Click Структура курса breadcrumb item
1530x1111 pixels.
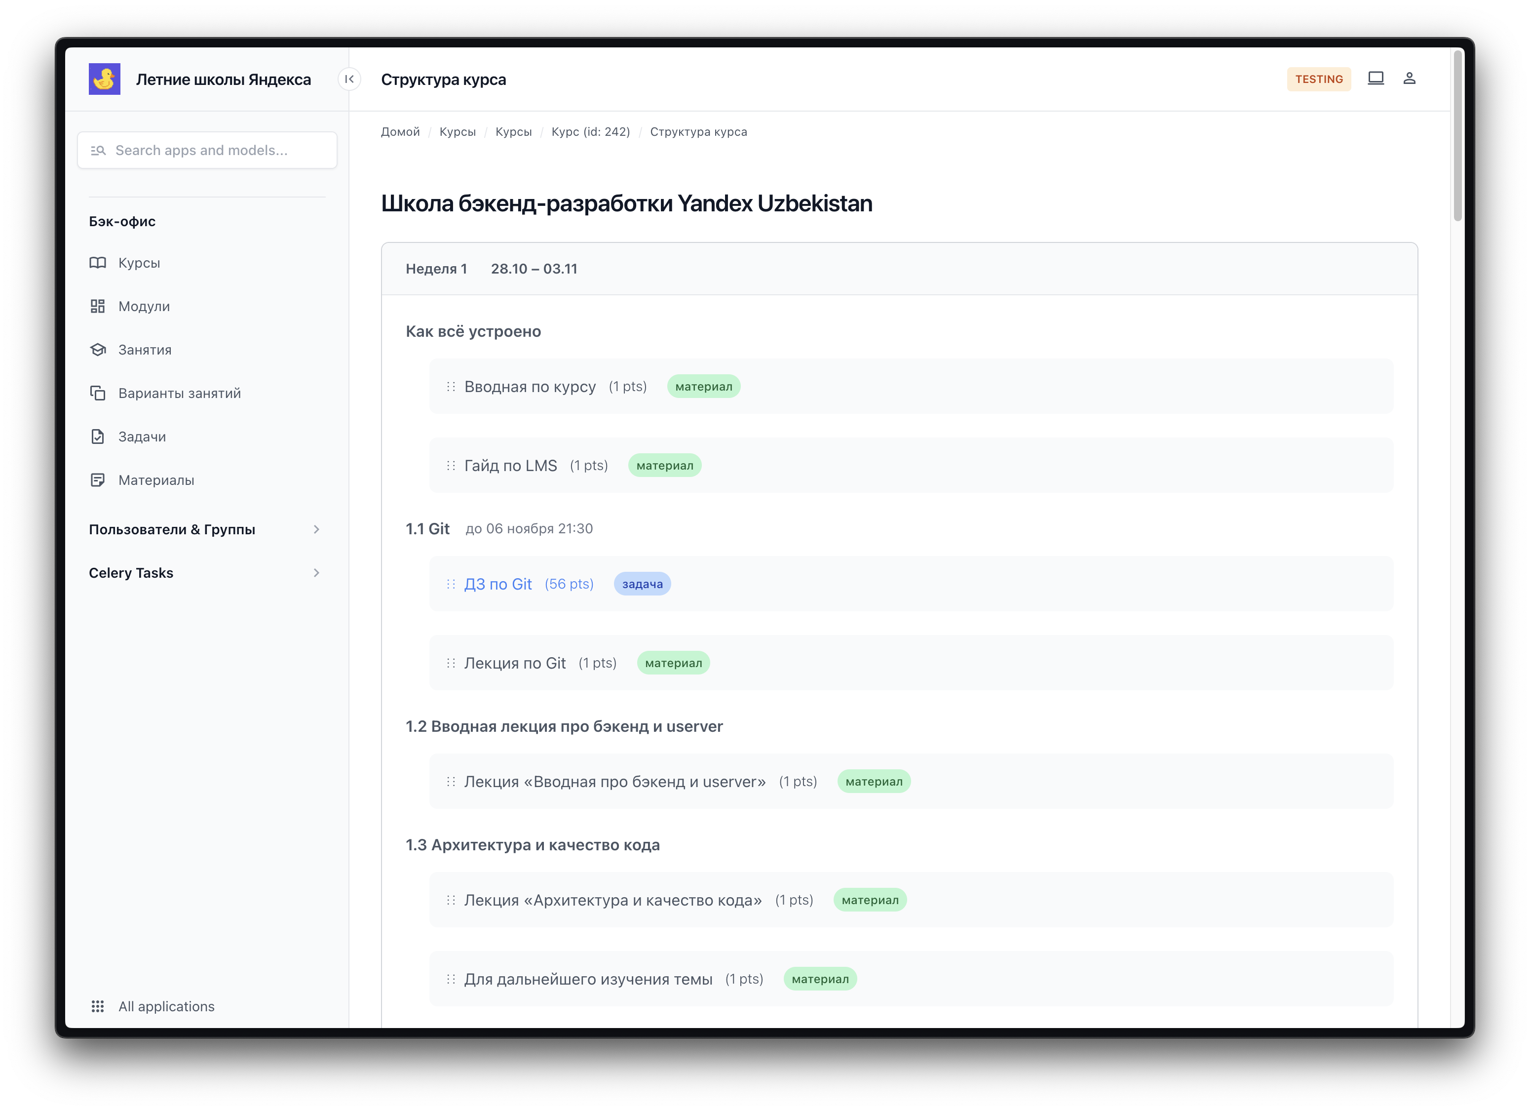699,132
